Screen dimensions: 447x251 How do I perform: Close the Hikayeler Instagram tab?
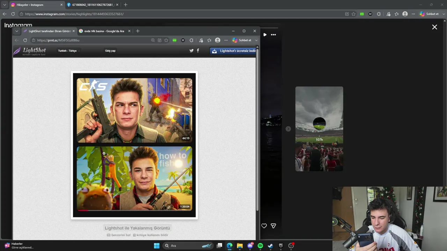(61, 5)
